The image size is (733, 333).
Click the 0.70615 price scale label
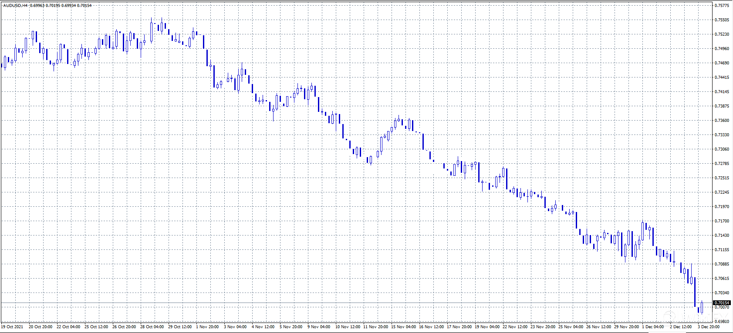click(722, 279)
